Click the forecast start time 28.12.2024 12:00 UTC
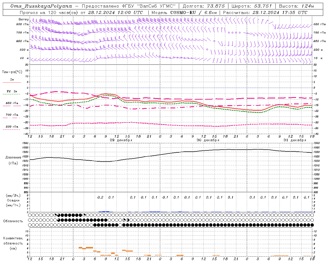327x261 pixels. [x=115, y=12]
